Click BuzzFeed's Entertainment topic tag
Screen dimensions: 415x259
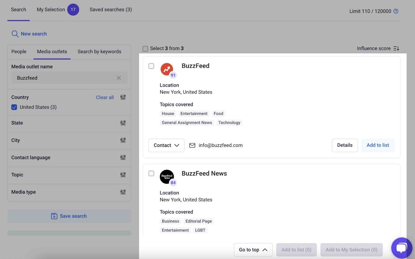(x=194, y=114)
